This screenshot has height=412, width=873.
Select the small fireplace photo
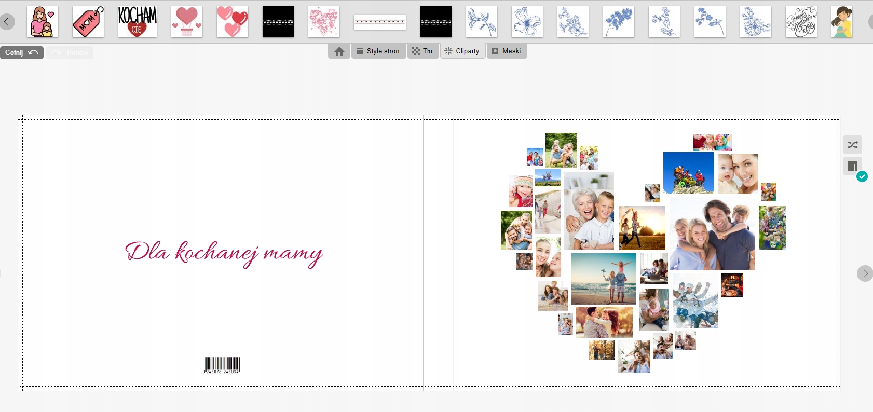click(732, 285)
